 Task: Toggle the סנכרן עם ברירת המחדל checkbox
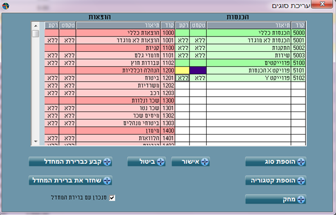click(112, 198)
